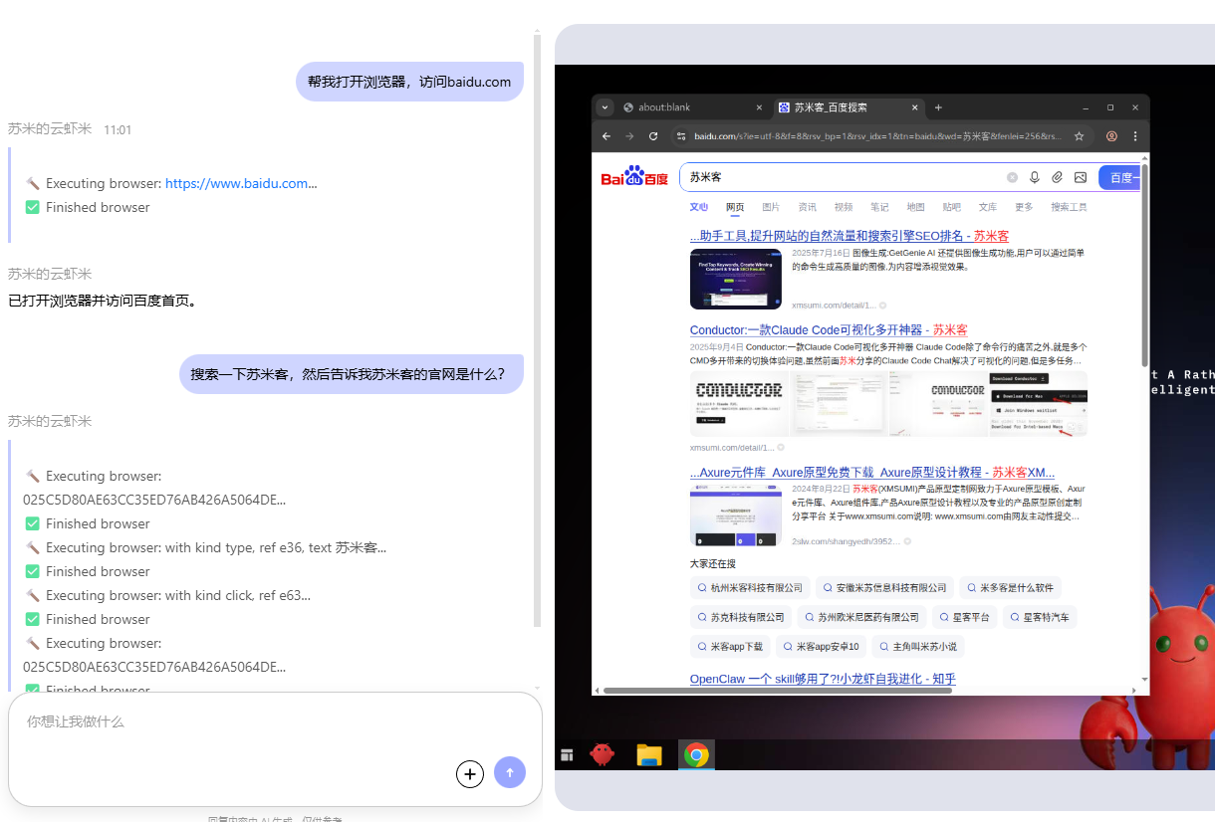Click the image search icon in Baidu

point(1081,177)
